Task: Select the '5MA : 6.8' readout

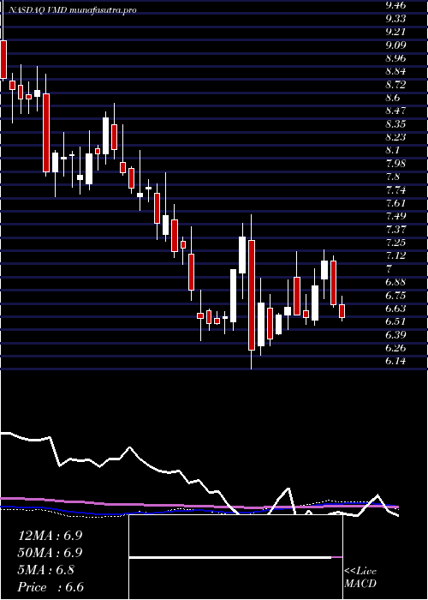Action: pos(46,570)
